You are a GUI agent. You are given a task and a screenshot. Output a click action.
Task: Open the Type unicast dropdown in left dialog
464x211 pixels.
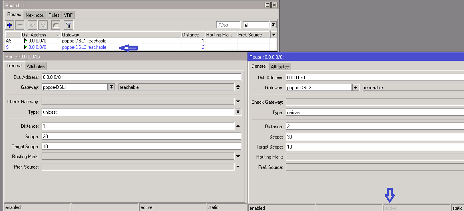tap(238, 112)
